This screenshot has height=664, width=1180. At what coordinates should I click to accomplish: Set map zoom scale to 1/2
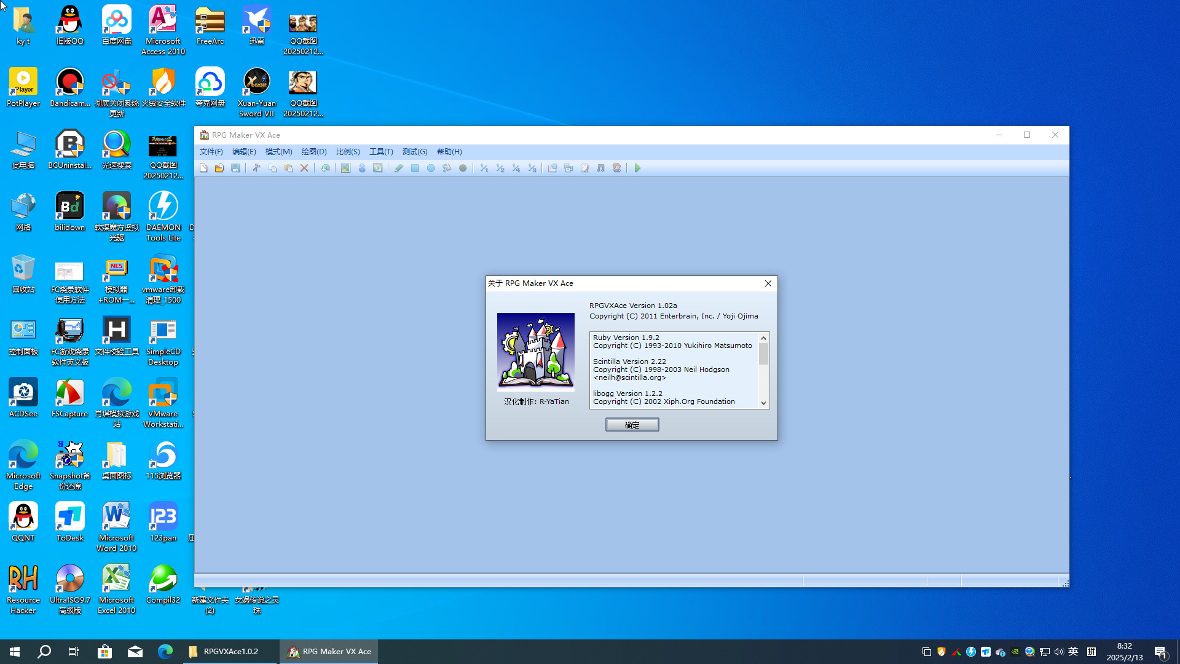click(x=500, y=168)
